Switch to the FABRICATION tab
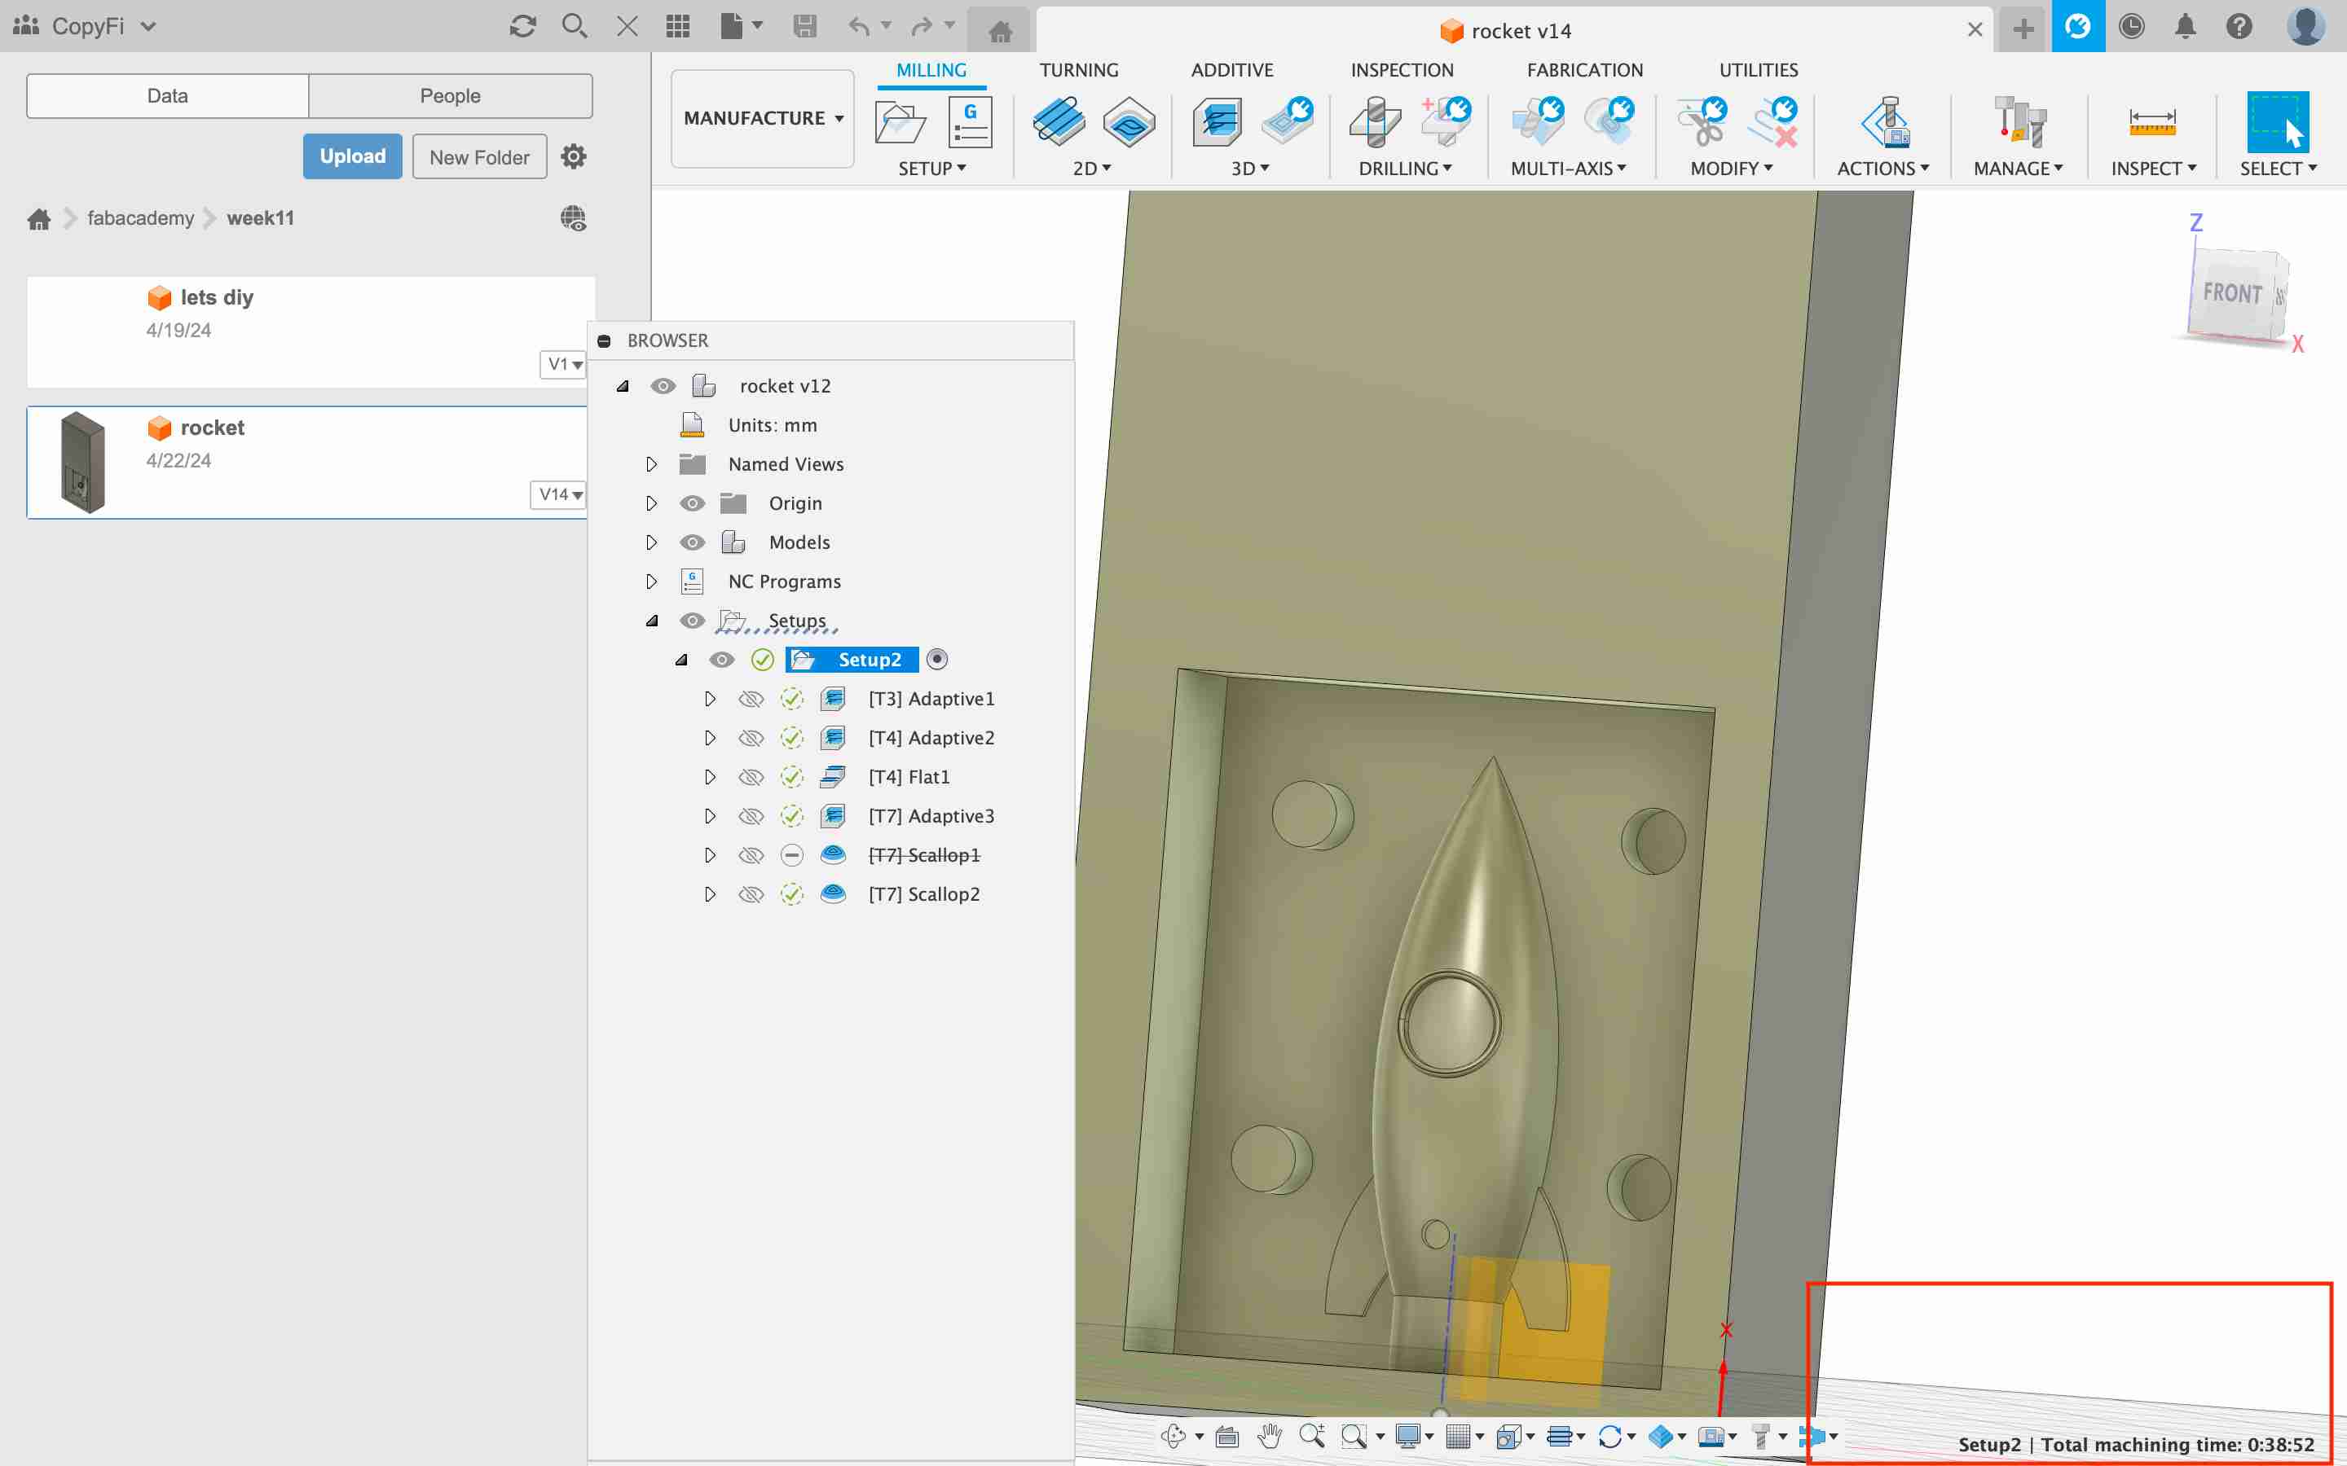2347x1466 pixels. click(x=1585, y=70)
